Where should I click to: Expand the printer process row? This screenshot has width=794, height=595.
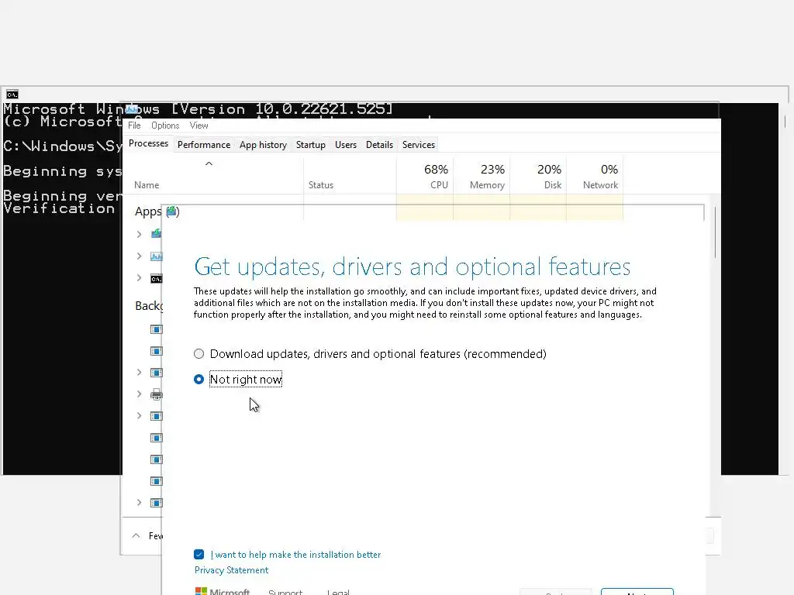tap(140, 394)
